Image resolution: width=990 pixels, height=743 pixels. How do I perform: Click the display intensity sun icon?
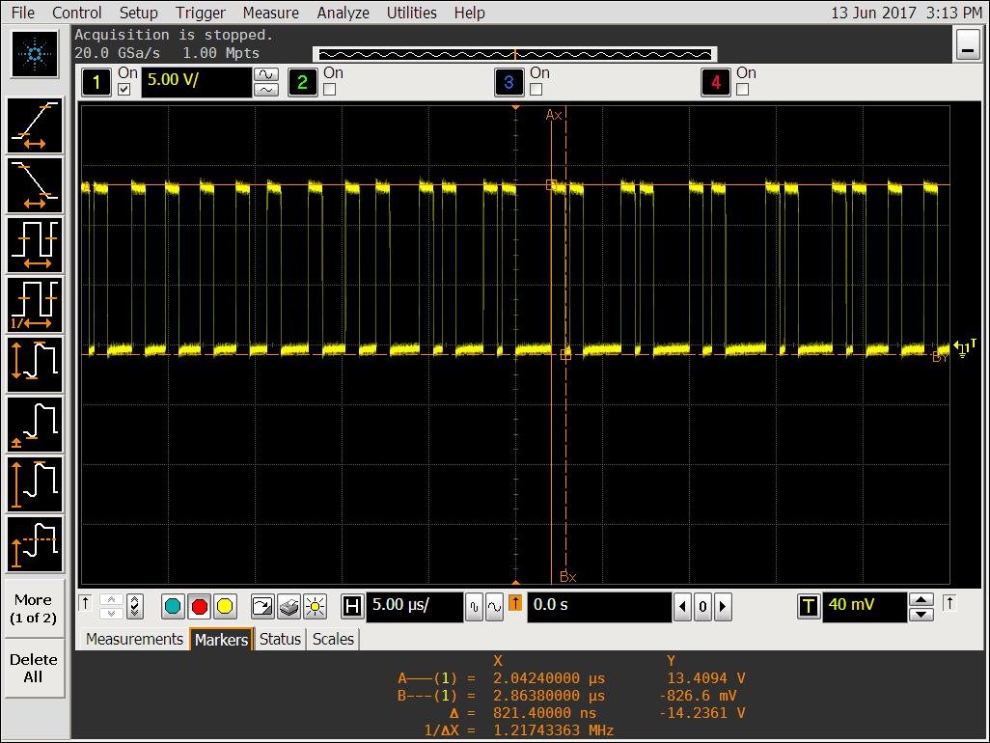(315, 607)
